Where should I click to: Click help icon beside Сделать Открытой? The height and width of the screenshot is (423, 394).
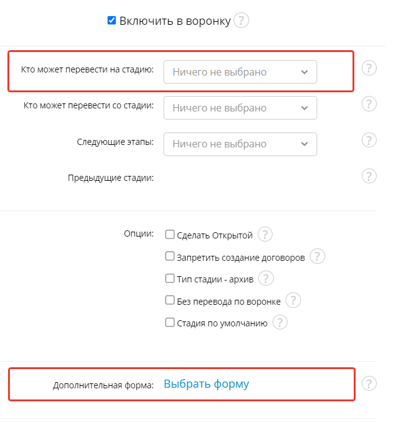[265, 235]
